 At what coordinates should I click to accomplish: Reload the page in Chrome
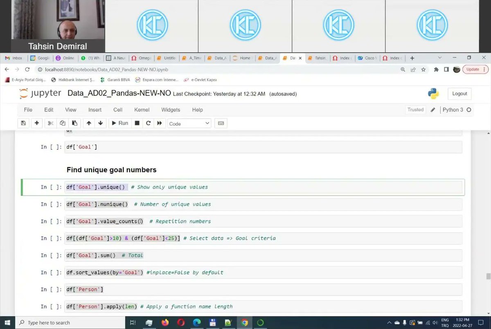pyautogui.click(x=27, y=69)
